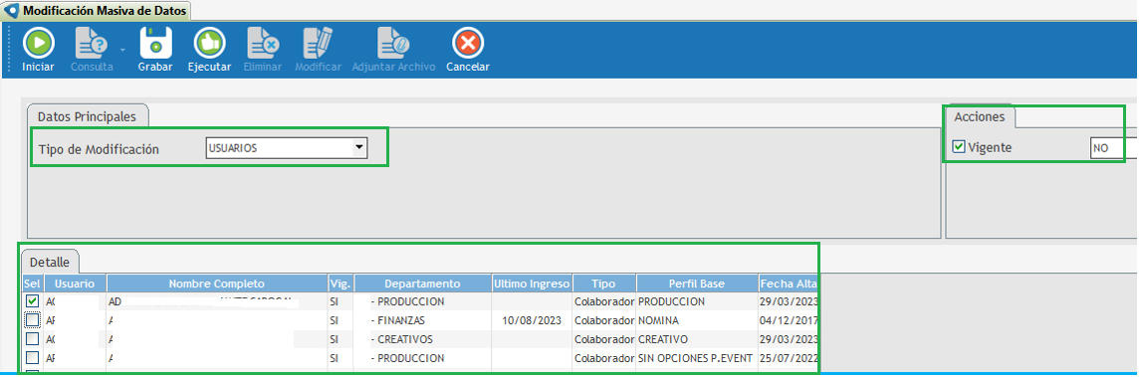Click the app logo in title tab
The width and height of the screenshot is (1141, 377).
click(12, 11)
